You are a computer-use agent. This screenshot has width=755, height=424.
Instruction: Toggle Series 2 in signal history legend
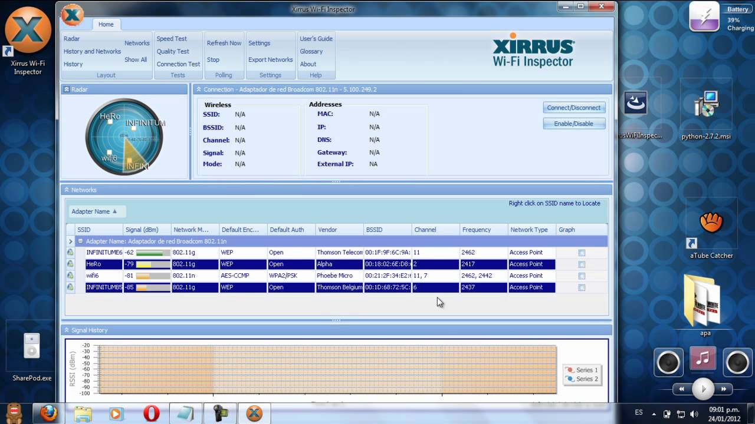[582, 379]
